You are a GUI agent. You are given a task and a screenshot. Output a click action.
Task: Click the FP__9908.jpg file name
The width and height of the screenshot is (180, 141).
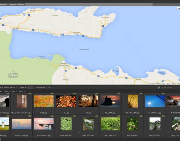point(110,113)
